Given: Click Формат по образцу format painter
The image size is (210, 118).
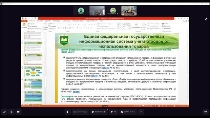Looking at the screenshot, I should (x=34, y=29).
